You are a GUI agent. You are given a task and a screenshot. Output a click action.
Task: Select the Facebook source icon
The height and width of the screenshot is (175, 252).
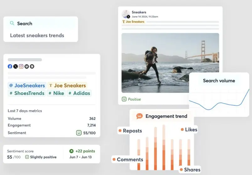[x=10, y=66]
